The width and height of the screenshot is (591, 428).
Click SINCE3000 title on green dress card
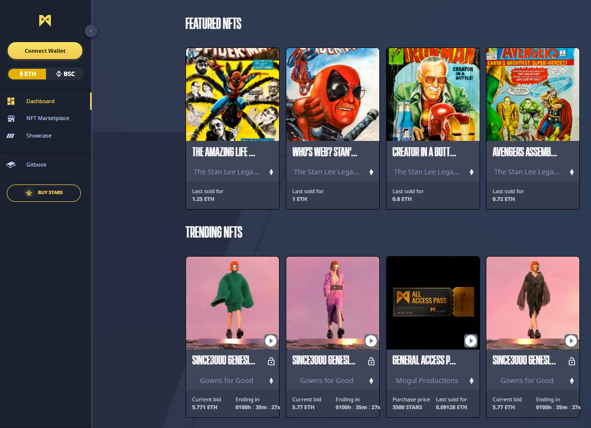point(224,361)
